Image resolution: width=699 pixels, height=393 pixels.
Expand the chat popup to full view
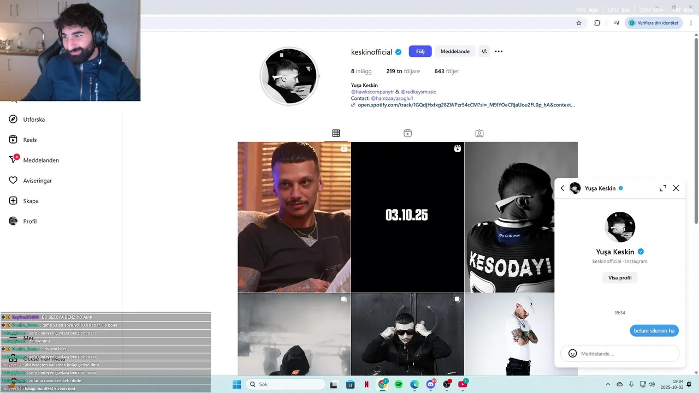pyautogui.click(x=663, y=188)
